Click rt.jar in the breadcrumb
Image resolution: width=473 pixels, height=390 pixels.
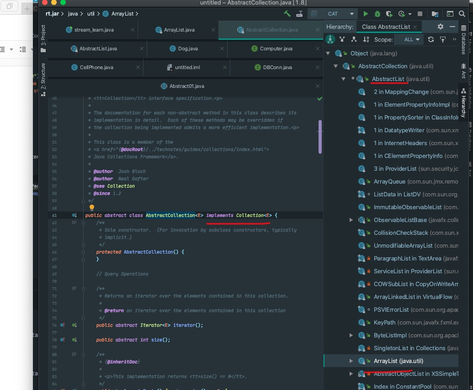tap(52, 14)
